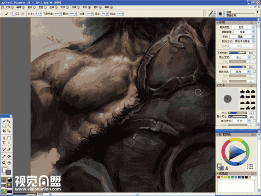Select the Magnifier tool

coord(4,163)
